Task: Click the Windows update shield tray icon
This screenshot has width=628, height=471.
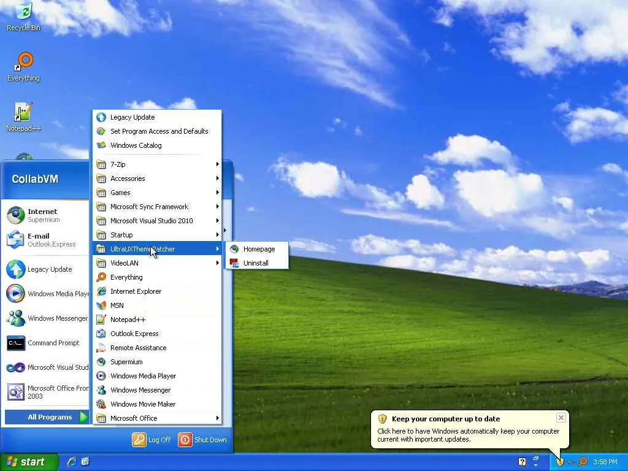Action: click(560, 462)
